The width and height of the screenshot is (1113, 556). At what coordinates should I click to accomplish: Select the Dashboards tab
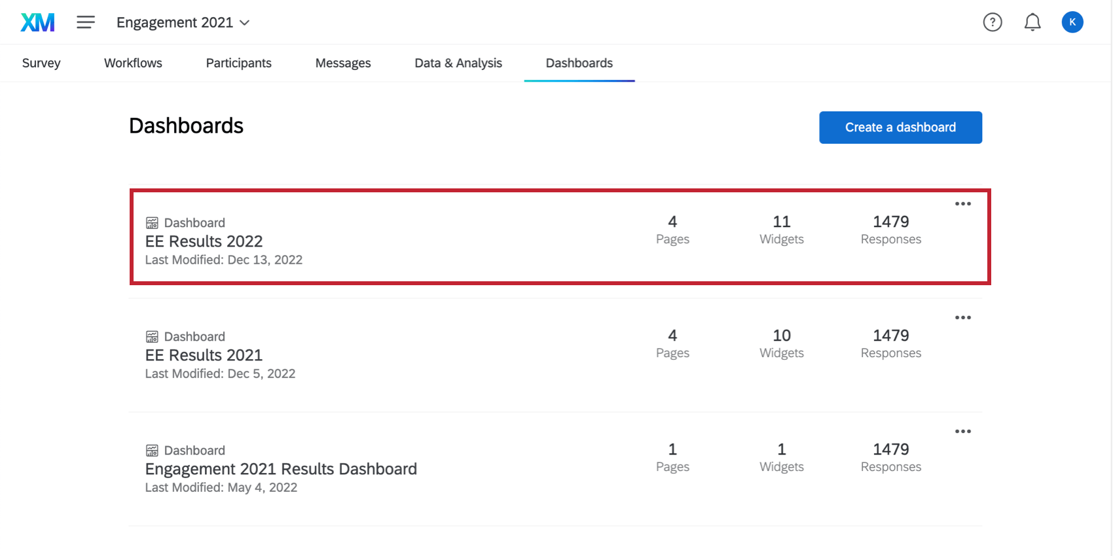point(579,63)
